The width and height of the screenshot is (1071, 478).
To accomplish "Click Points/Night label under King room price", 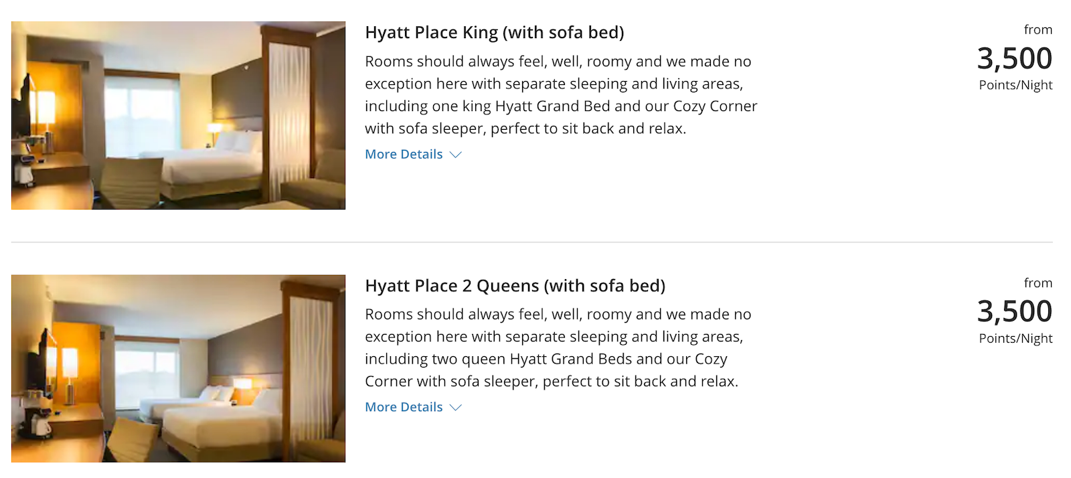I will pyautogui.click(x=1015, y=84).
